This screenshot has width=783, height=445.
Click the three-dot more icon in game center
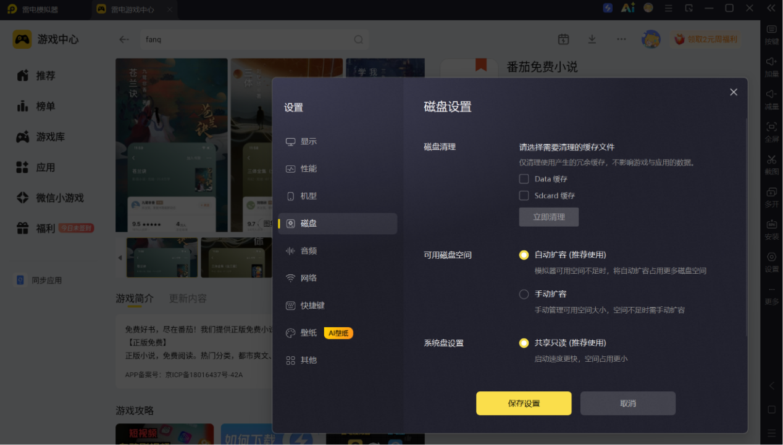tap(621, 39)
